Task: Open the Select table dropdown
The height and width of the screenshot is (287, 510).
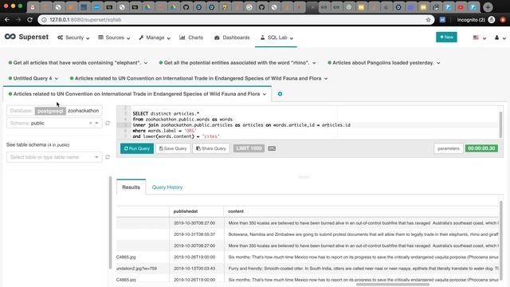Action: 54,157
